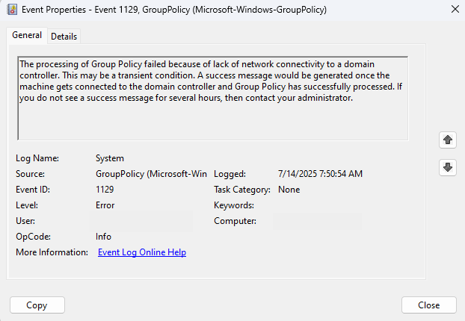Open the Event Log Online Help link
The image size is (465, 321).
(x=142, y=252)
